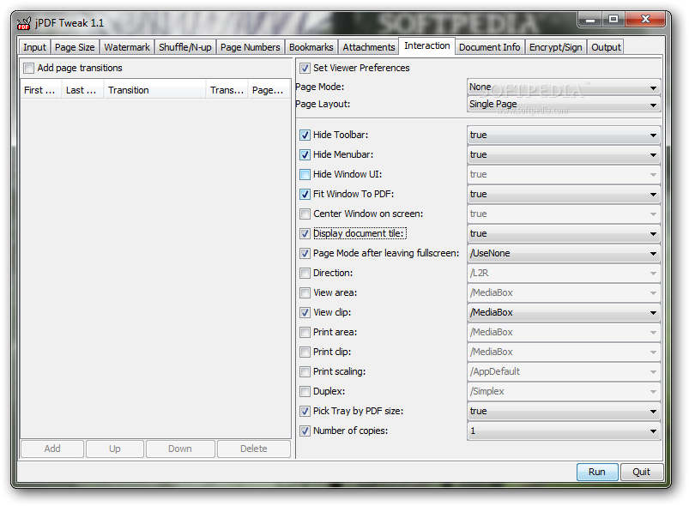
Task: Open the View clip /MediaBox dropdown
Action: [x=564, y=313]
